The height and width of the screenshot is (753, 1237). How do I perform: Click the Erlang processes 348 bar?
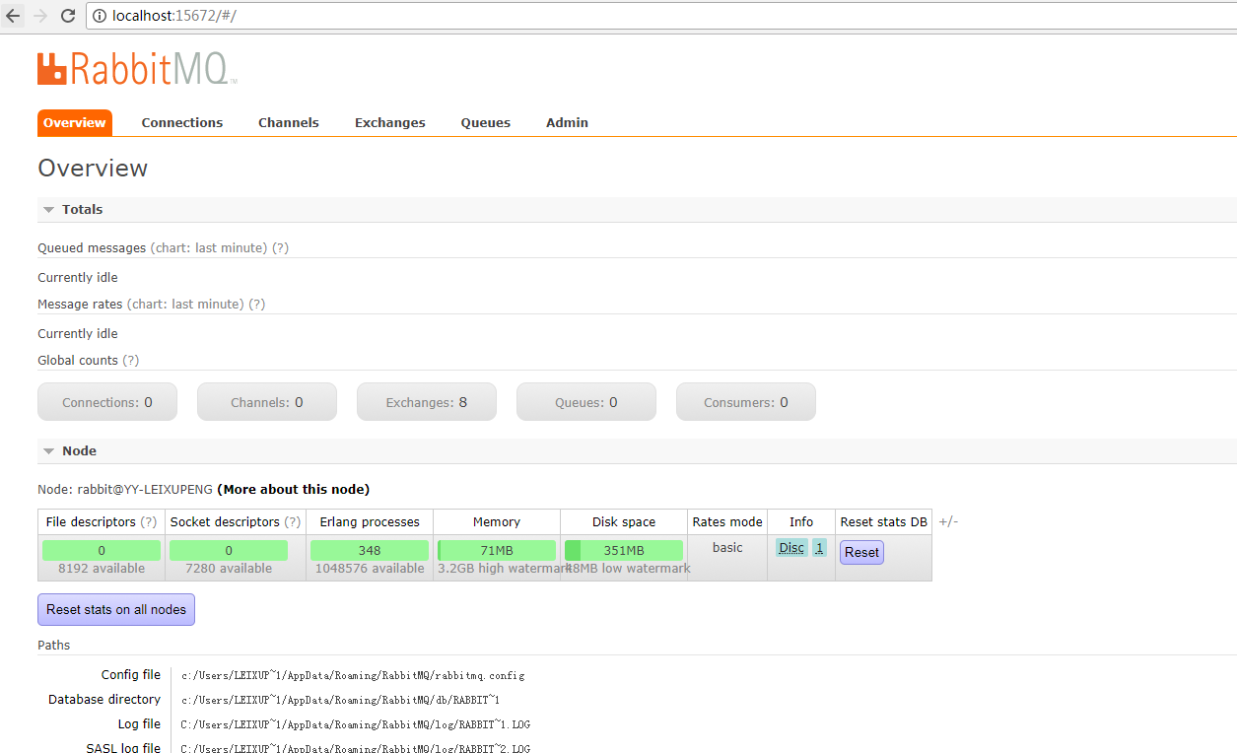pos(370,551)
